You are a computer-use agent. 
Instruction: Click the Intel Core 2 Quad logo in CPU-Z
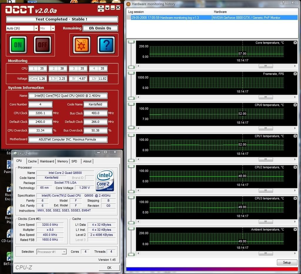pyautogui.click(x=105, y=180)
